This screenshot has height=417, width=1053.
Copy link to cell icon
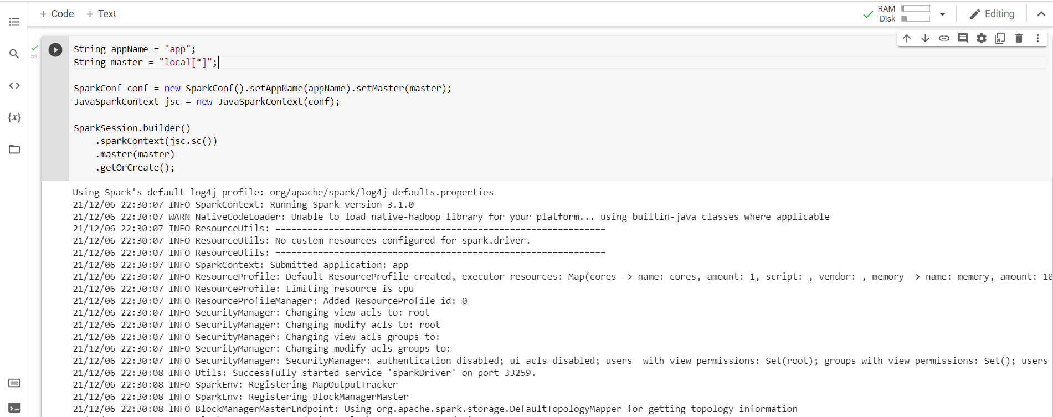tap(944, 38)
